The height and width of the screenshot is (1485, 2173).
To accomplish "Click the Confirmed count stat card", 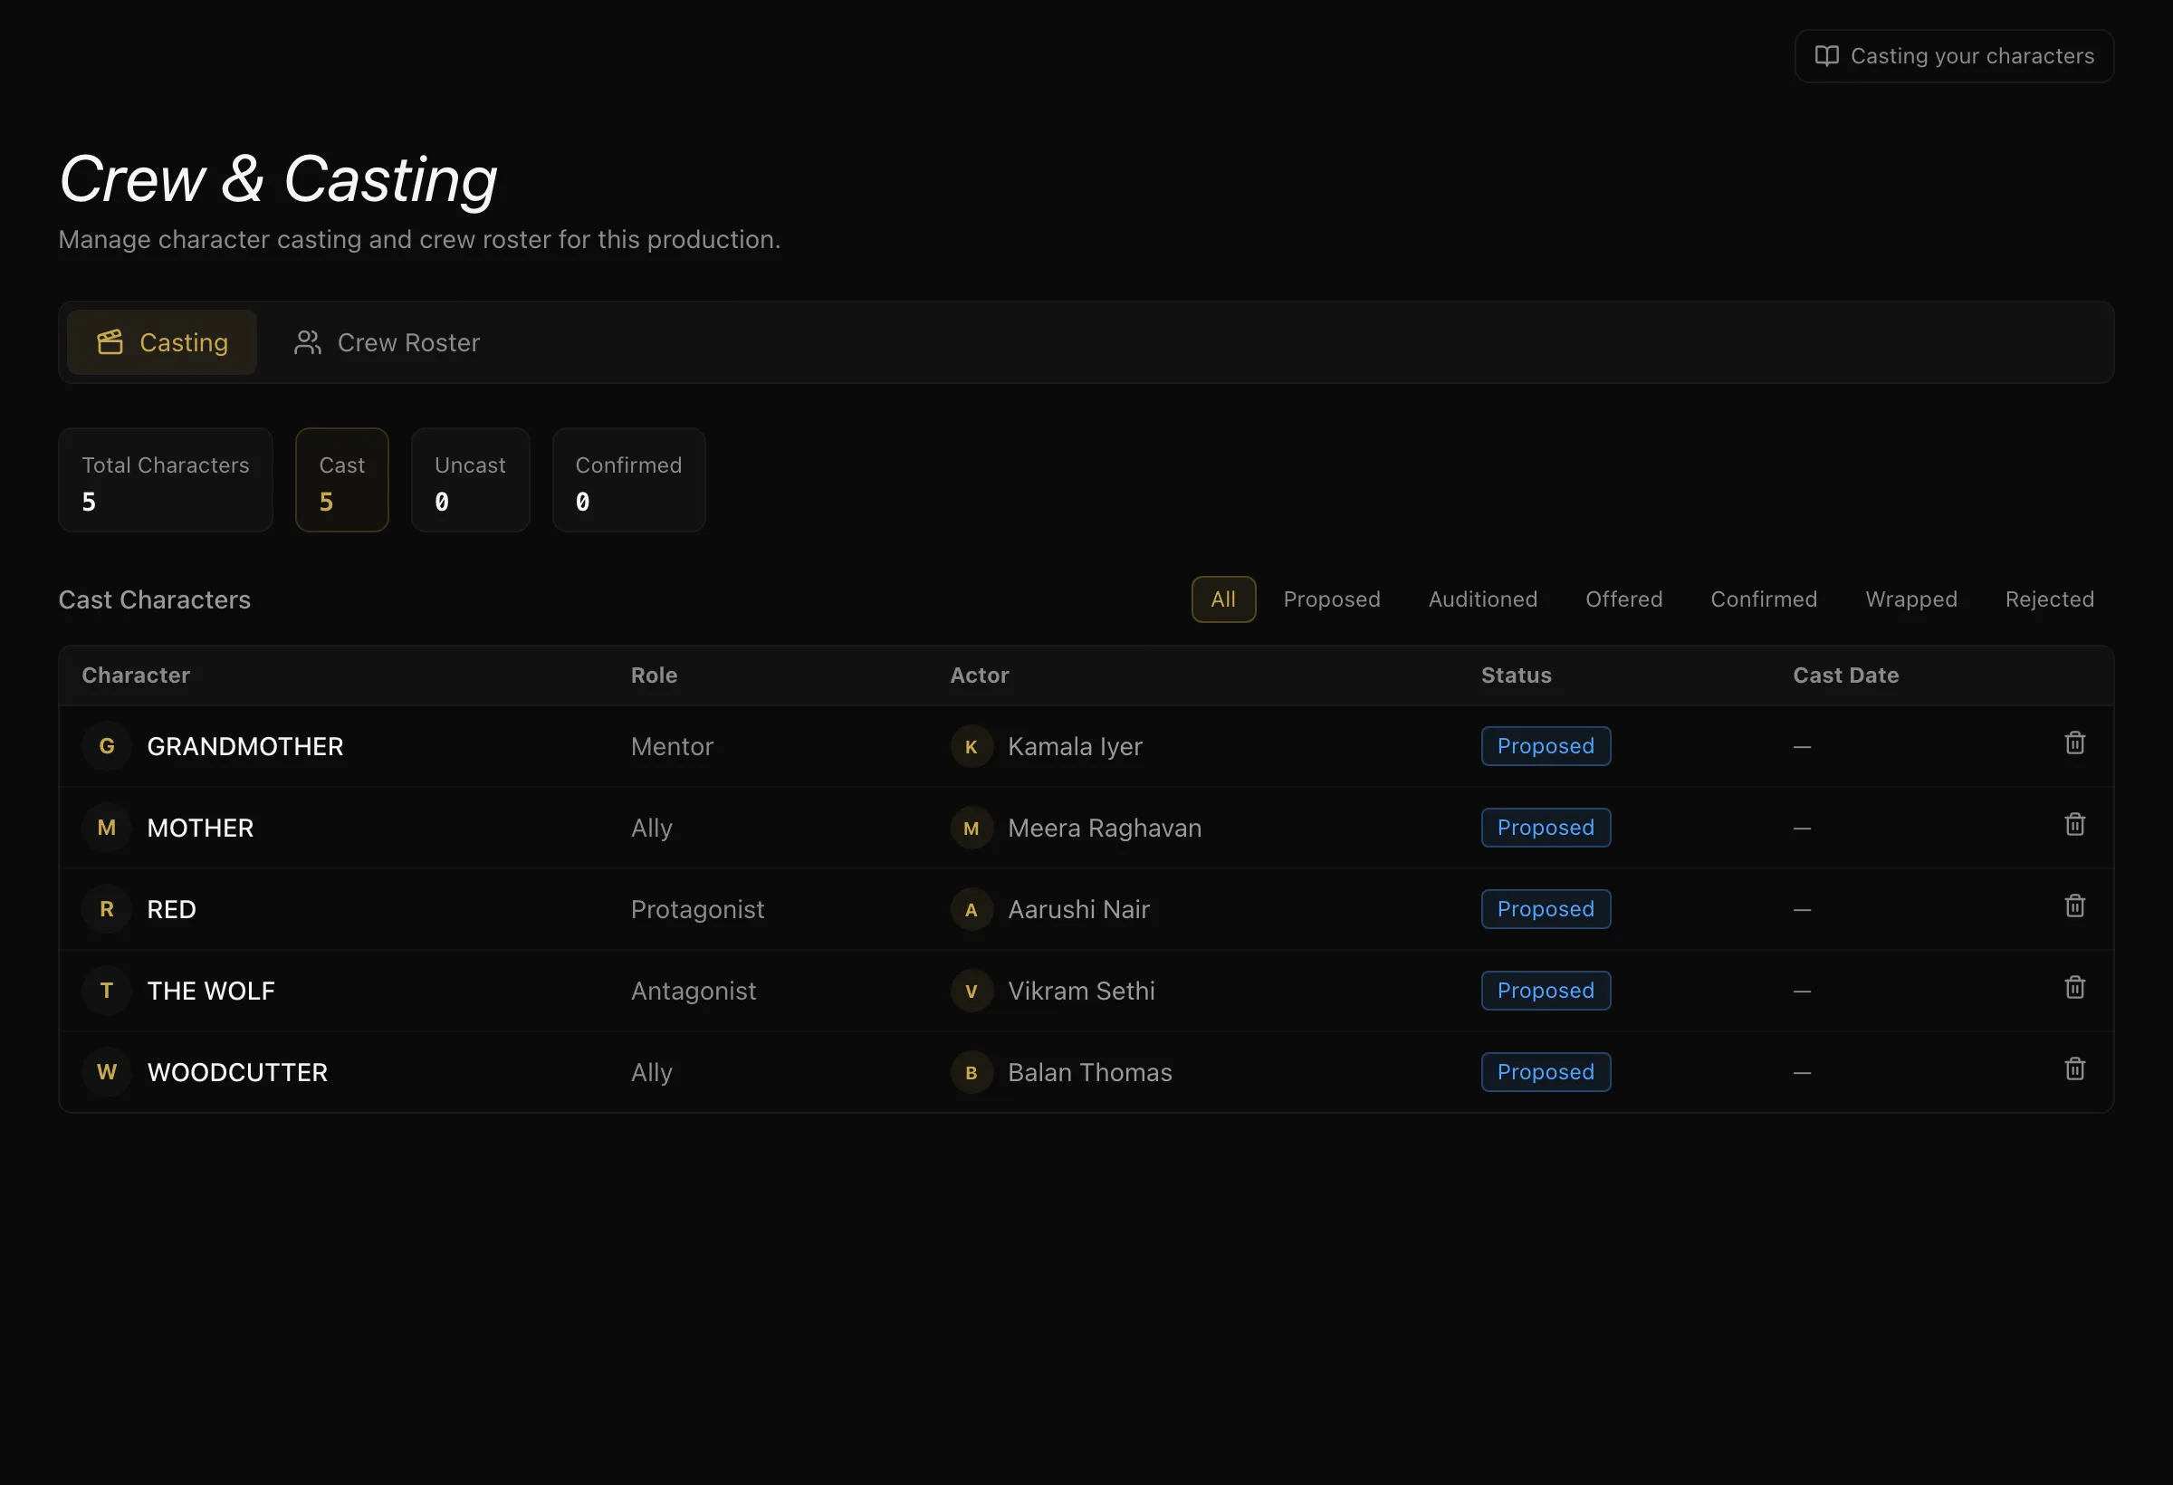I will (x=629, y=481).
